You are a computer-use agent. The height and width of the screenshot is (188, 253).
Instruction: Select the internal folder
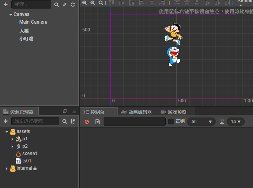(24, 168)
